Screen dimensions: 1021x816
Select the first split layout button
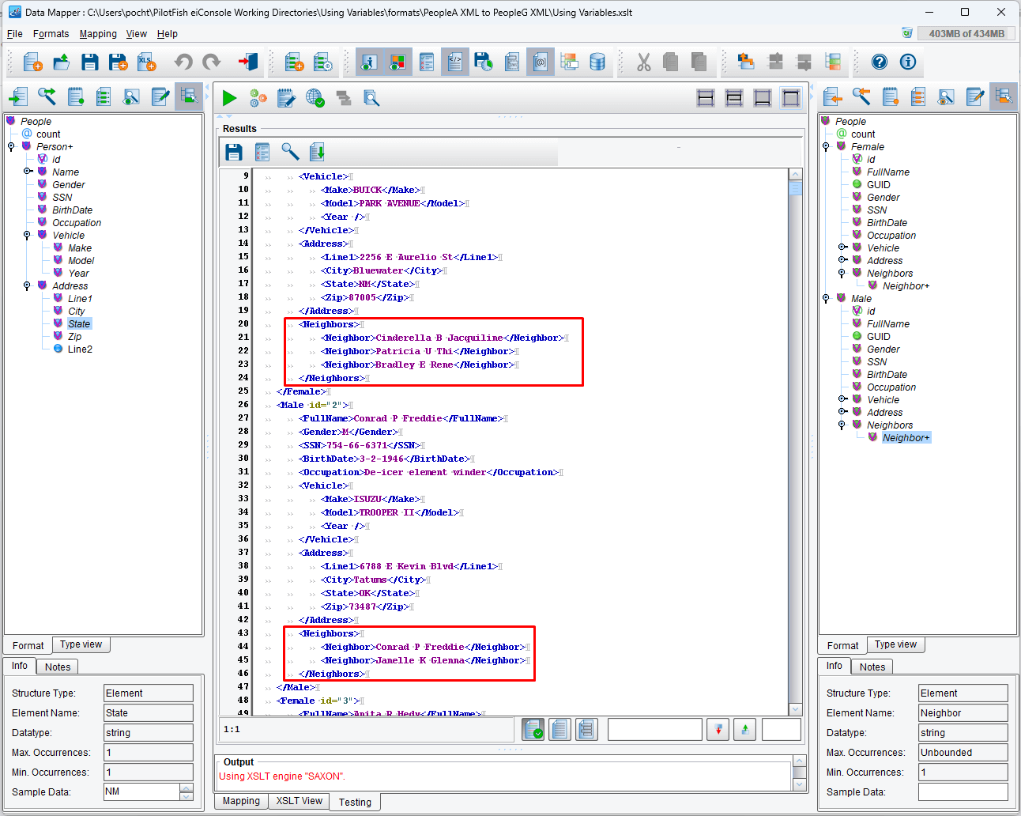tap(706, 98)
